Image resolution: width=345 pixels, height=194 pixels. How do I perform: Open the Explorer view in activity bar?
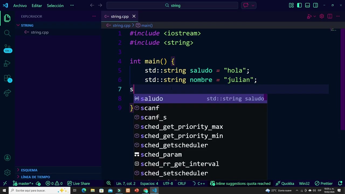point(7,18)
